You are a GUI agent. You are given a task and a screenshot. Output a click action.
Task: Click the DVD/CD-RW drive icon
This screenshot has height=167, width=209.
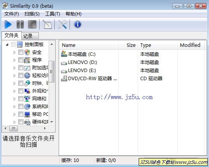[64, 78]
